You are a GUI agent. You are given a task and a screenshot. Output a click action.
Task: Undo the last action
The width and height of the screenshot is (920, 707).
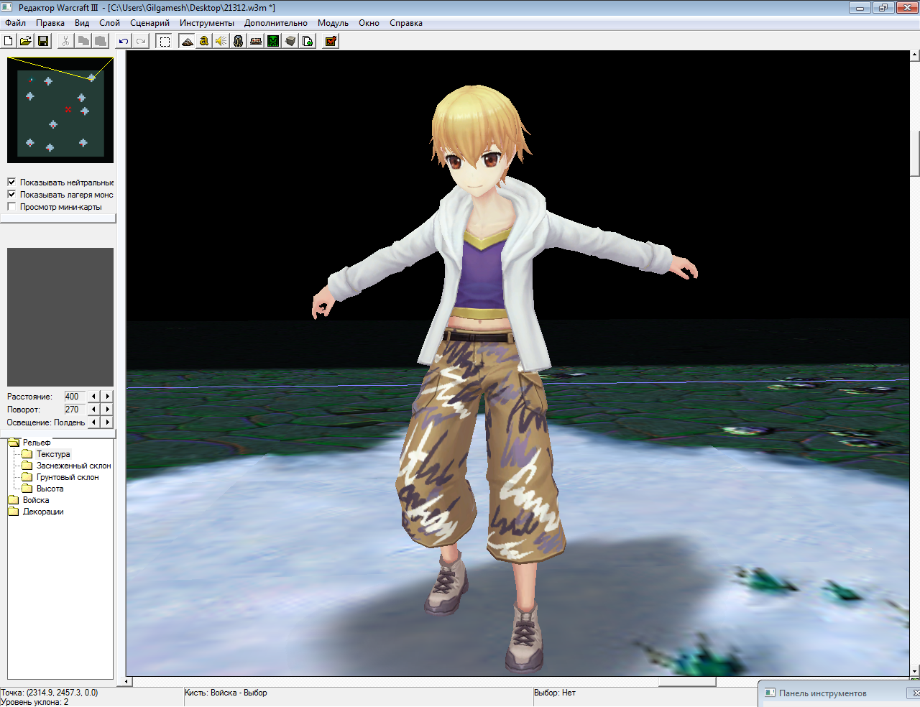(x=124, y=41)
